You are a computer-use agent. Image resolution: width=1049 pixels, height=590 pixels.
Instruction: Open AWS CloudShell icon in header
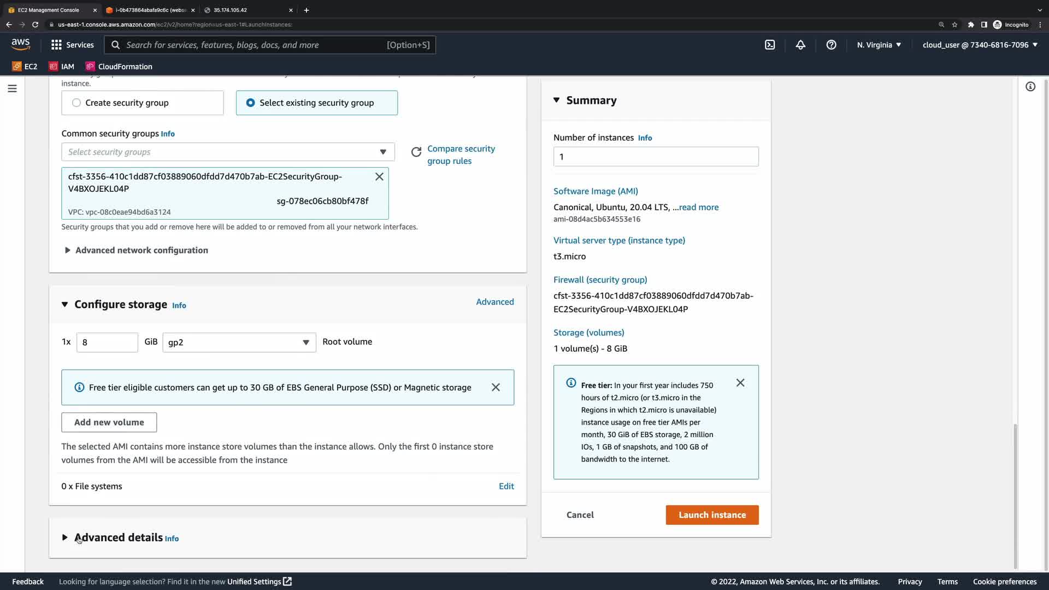[770, 45]
